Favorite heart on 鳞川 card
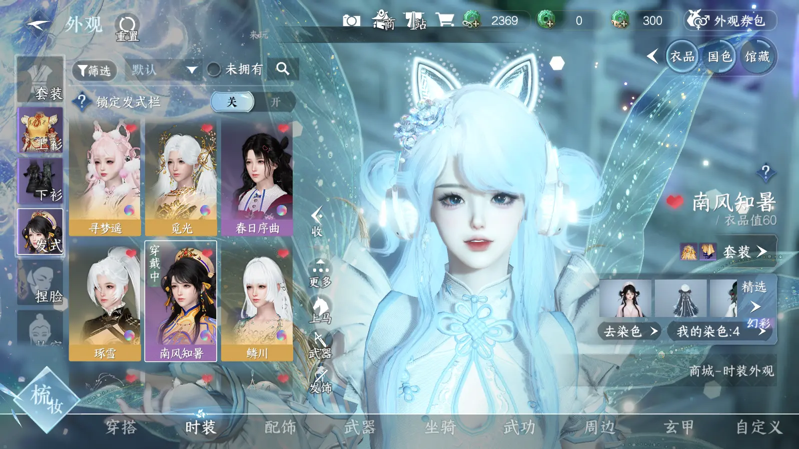The image size is (799, 449). point(283,253)
